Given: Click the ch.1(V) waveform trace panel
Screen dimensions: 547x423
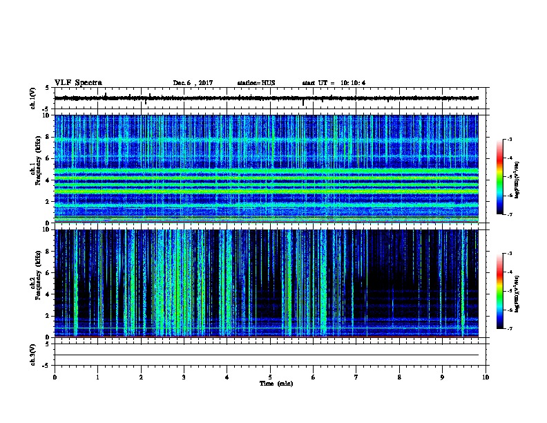Looking at the screenshot, I should [x=270, y=98].
